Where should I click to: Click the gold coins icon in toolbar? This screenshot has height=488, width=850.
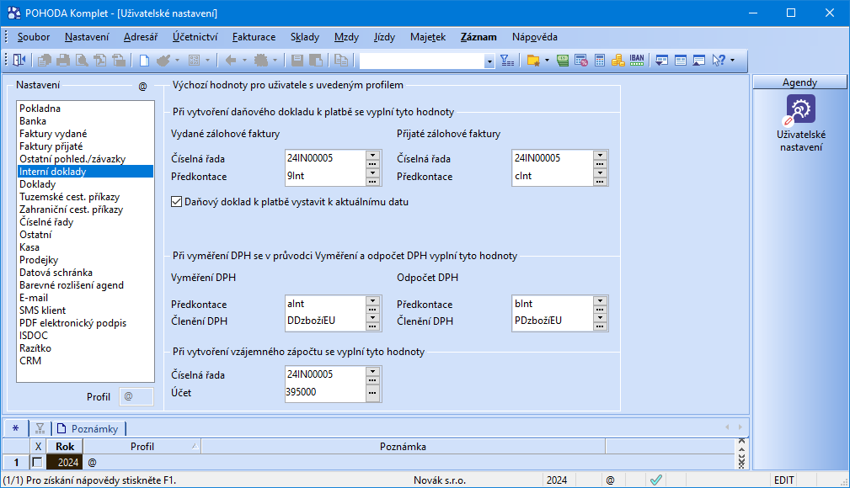pos(618,61)
